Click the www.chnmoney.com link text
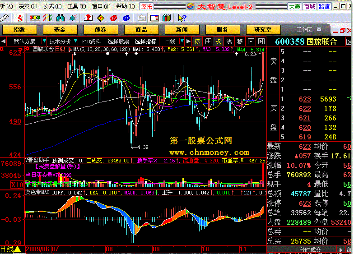Viewport: 354px width, 254px height. point(210,152)
